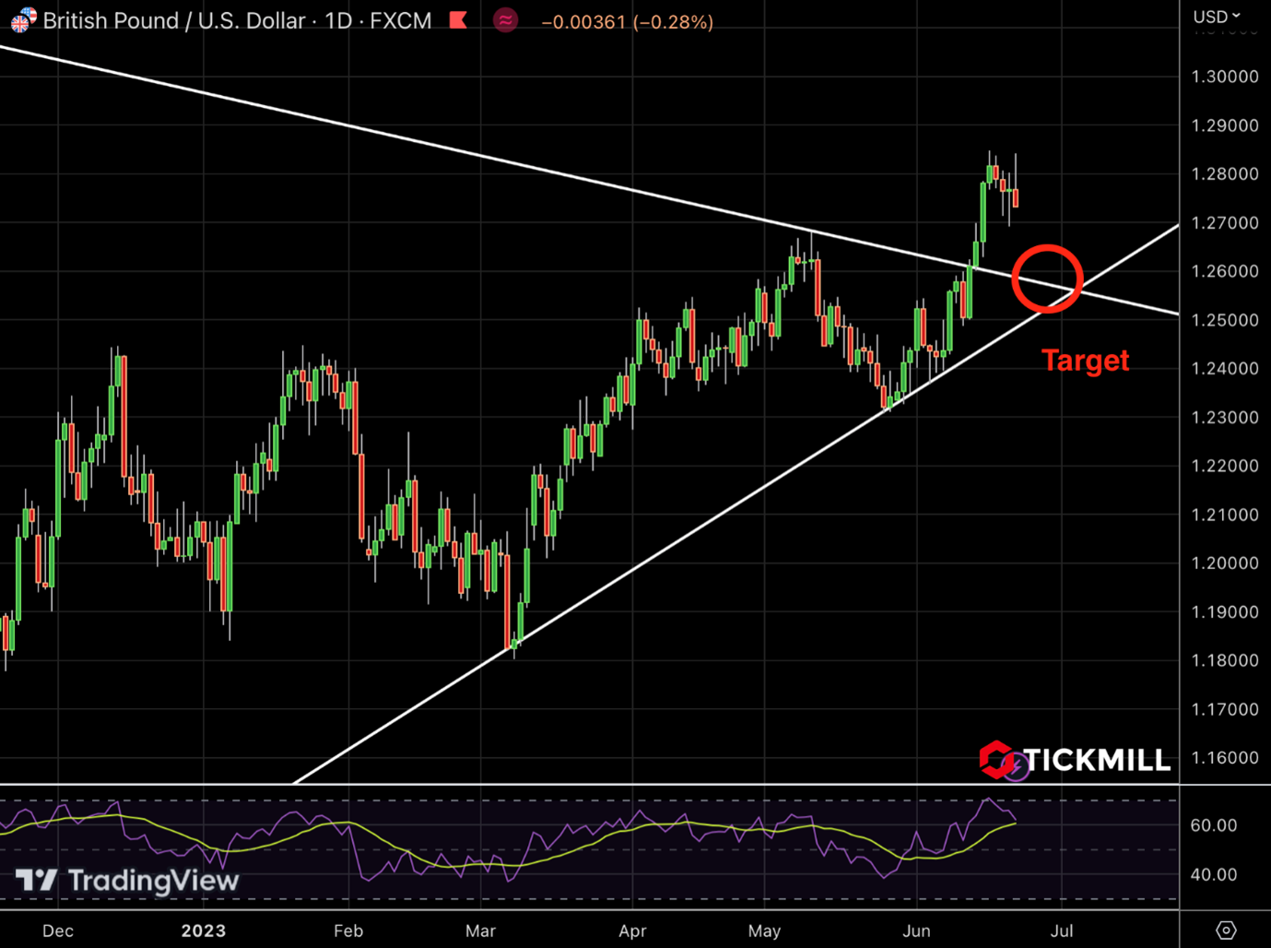Click the Jul label on time axis

click(1062, 930)
